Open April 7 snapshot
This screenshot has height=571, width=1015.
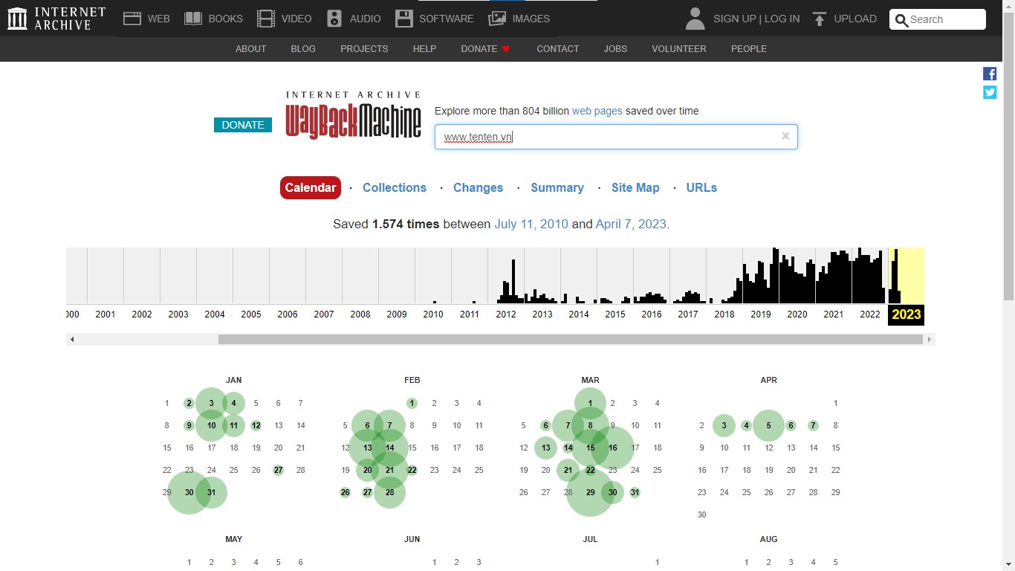(813, 426)
